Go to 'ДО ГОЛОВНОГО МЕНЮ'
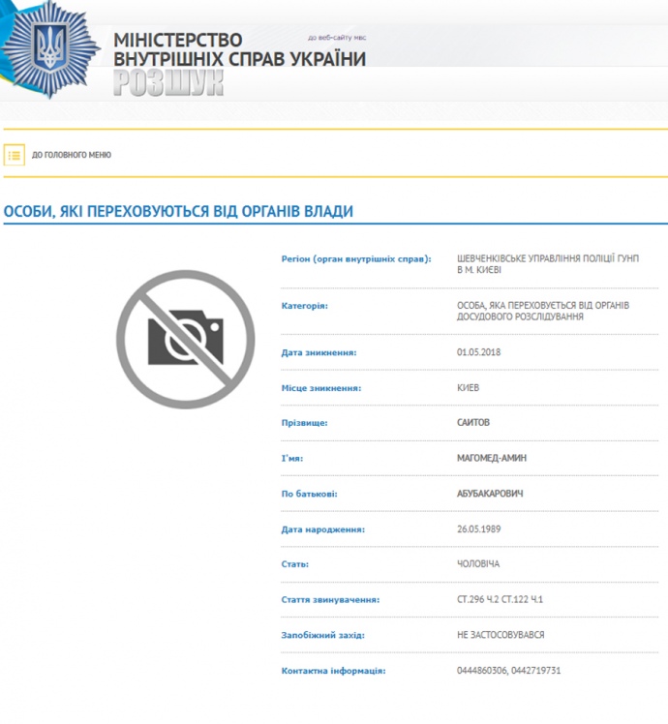This screenshot has height=724, width=668. (72, 155)
